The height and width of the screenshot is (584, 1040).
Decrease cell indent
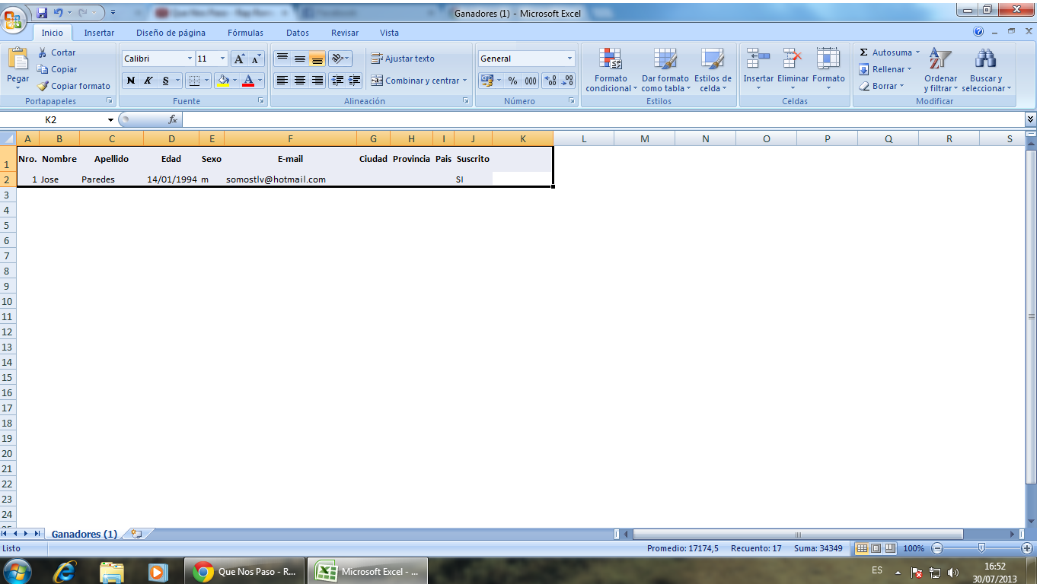pyautogui.click(x=338, y=81)
